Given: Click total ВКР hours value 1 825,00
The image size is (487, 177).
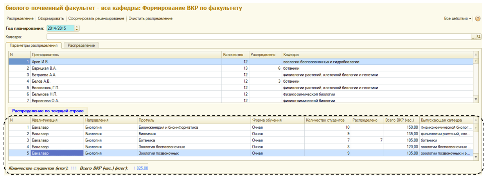Looking at the screenshot, I should (141, 168).
